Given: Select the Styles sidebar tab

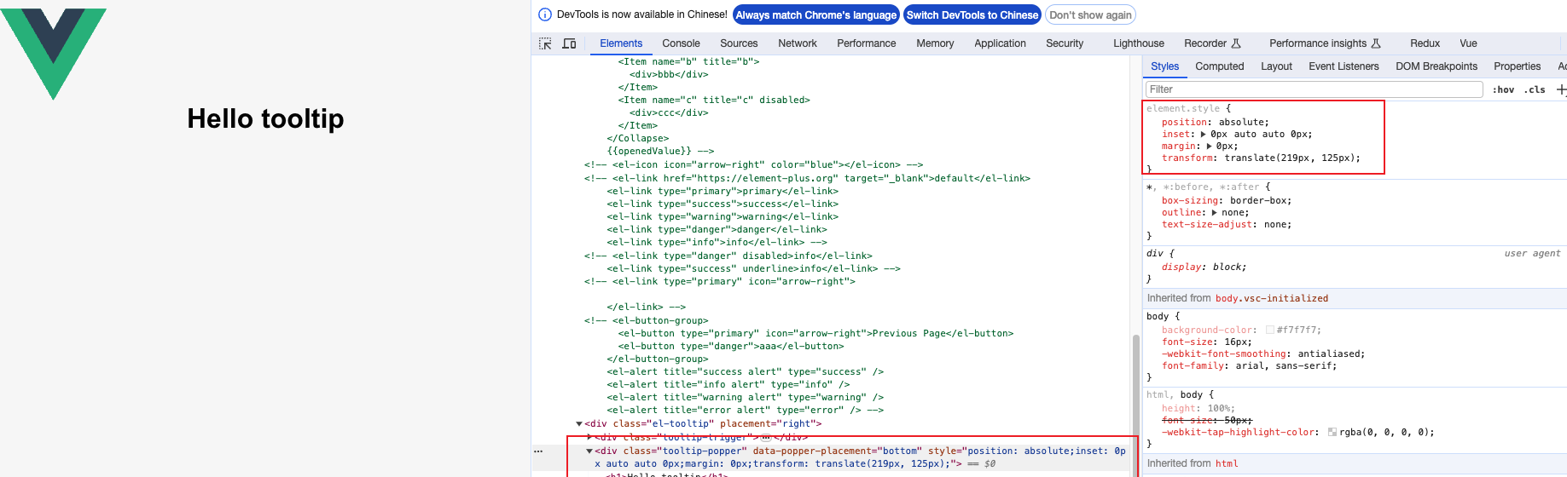Looking at the screenshot, I should click(x=1164, y=66).
